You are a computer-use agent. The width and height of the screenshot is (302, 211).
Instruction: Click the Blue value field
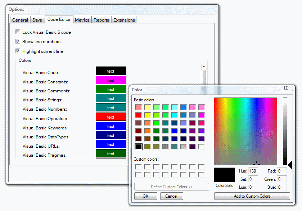(x=282, y=187)
